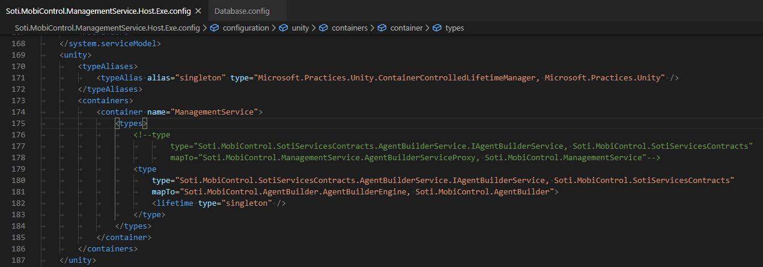Click the closing </system.serviceModel> tag
Image resolution: width=763 pixels, height=267 pixels.
pos(110,44)
